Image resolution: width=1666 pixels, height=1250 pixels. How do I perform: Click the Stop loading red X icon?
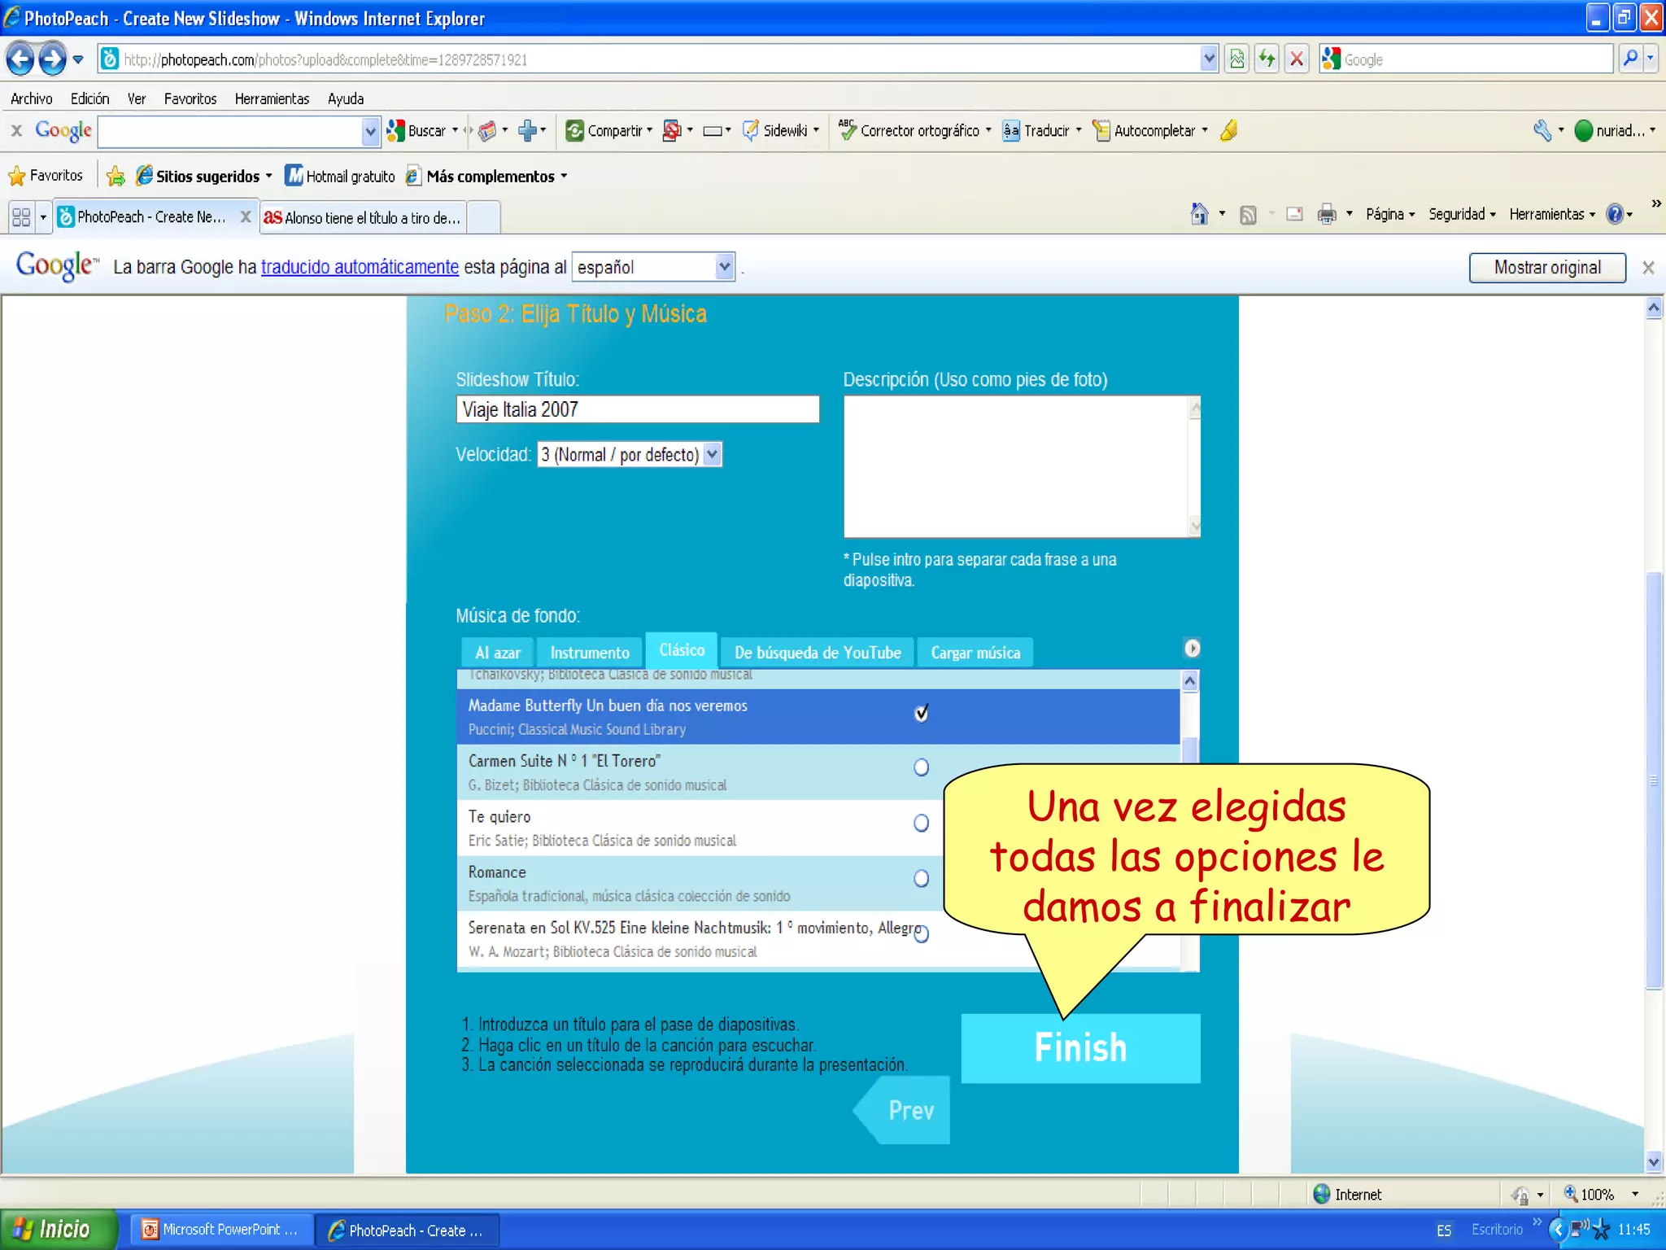[x=1297, y=59]
